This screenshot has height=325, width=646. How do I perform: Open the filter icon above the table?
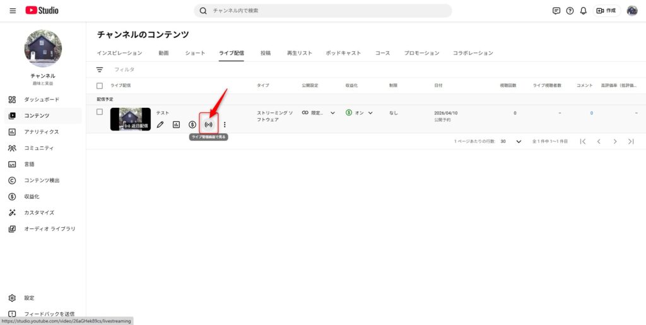click(x=100, y=69)
